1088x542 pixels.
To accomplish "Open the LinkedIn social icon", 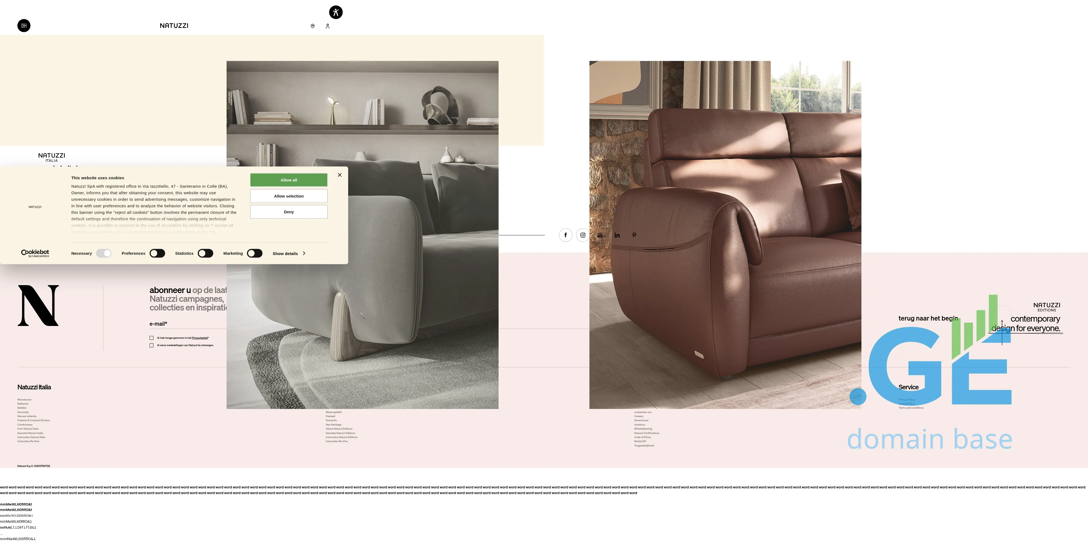I will pos(617,235).
